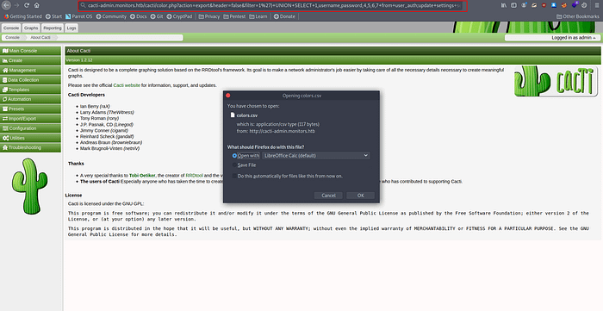
Task: Open the Getting Started bookmark
Action: tap(22, 16)
